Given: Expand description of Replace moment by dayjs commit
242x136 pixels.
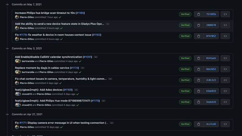Looking at the screenshot, I should click(x=82, y=68).
